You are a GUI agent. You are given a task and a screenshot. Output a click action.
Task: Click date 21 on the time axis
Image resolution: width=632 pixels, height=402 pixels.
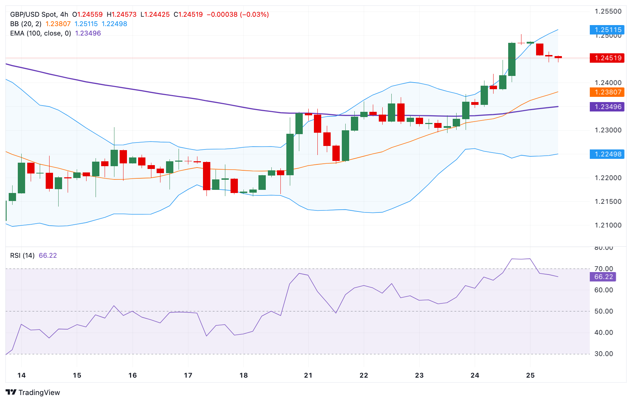(308, 375)
